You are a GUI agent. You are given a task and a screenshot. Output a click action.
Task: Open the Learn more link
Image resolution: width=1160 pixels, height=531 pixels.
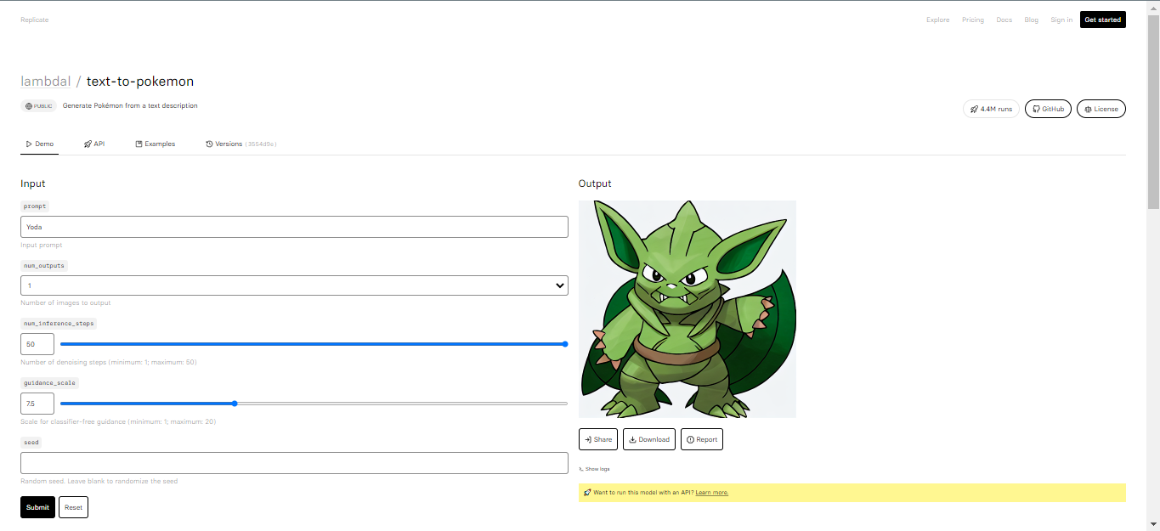tap(711, 493)
